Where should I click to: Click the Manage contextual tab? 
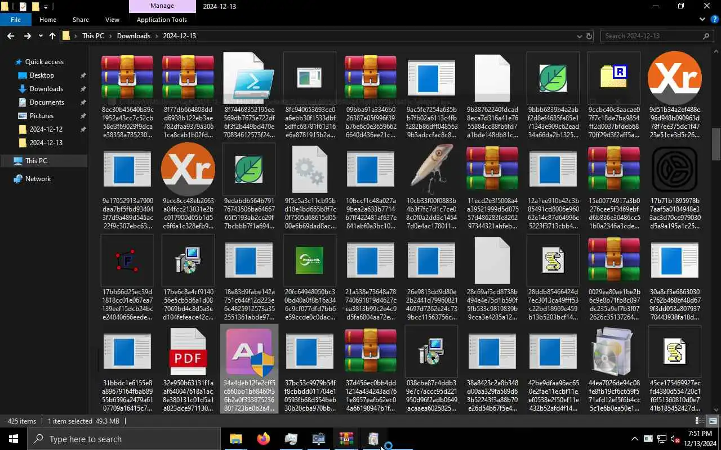[x=162, y=6]
